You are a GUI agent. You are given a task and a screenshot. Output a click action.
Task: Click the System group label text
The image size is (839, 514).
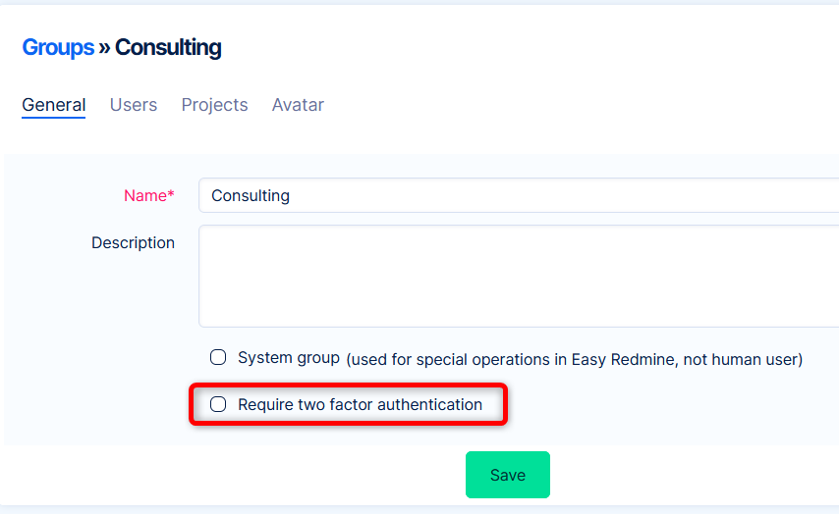coord(289,358)
